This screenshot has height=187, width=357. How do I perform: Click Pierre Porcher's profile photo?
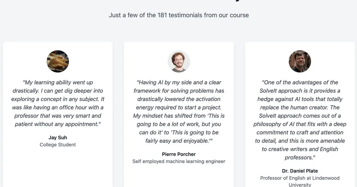179,61
